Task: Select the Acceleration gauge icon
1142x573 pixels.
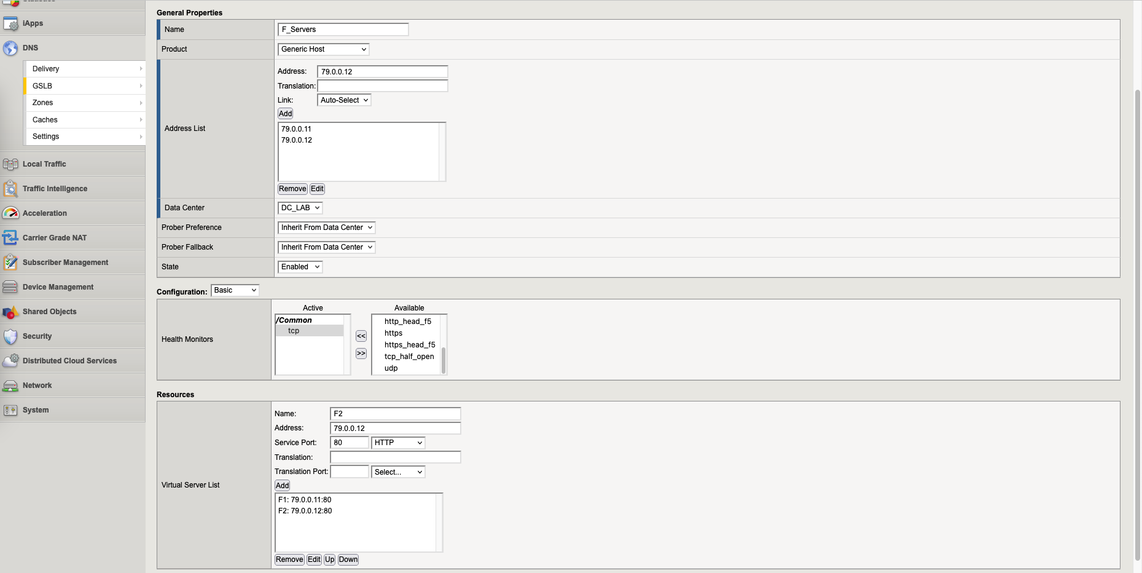Action: [x=10, y=213]
